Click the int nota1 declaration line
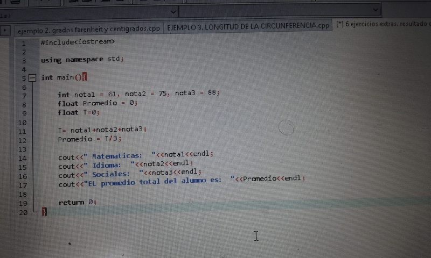Viewport: 431px width, 258px height. (138, 94)
